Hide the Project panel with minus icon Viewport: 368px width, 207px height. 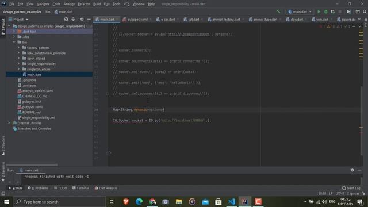89,19
